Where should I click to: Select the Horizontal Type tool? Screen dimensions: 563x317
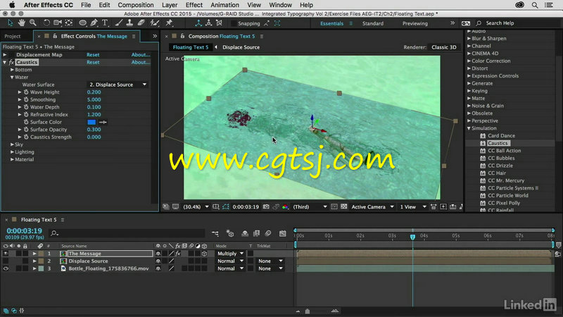click(105, 23)
